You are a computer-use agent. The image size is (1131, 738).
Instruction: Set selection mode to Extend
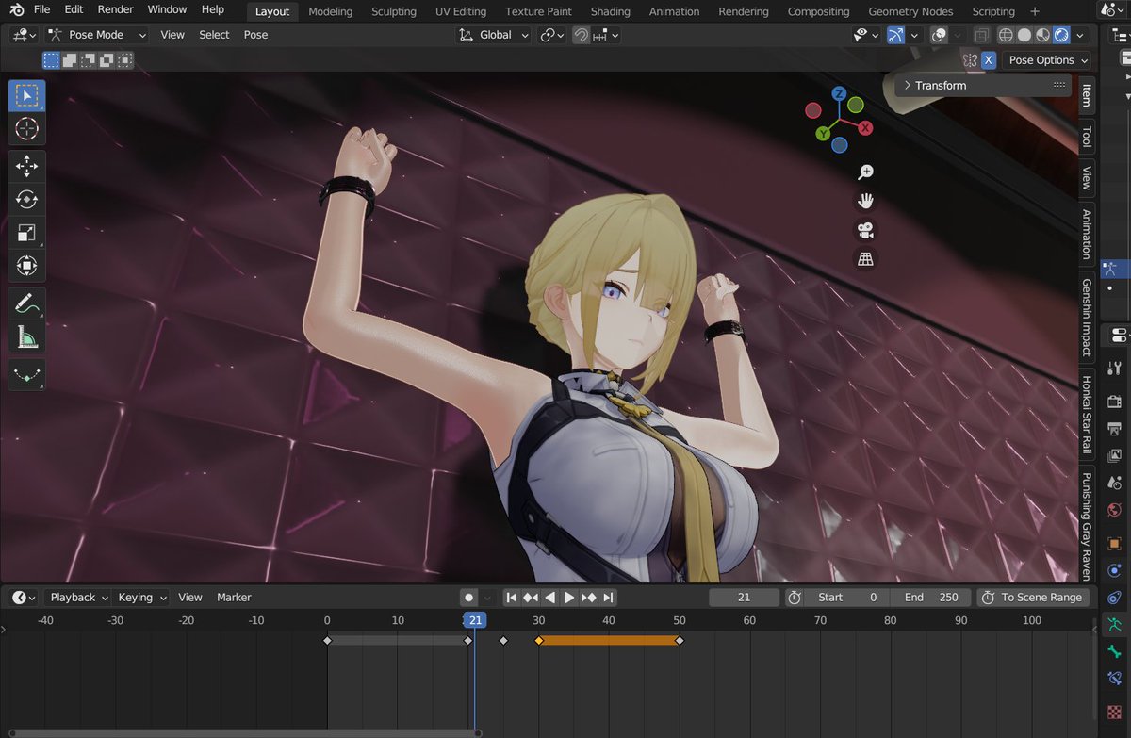(x=69, y=60)
